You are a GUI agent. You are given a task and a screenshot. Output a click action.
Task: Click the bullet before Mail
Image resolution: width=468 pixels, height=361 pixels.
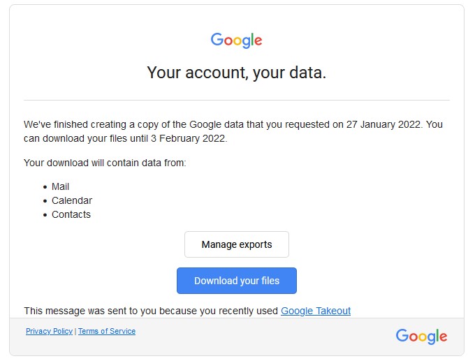(x=45, y=187)
